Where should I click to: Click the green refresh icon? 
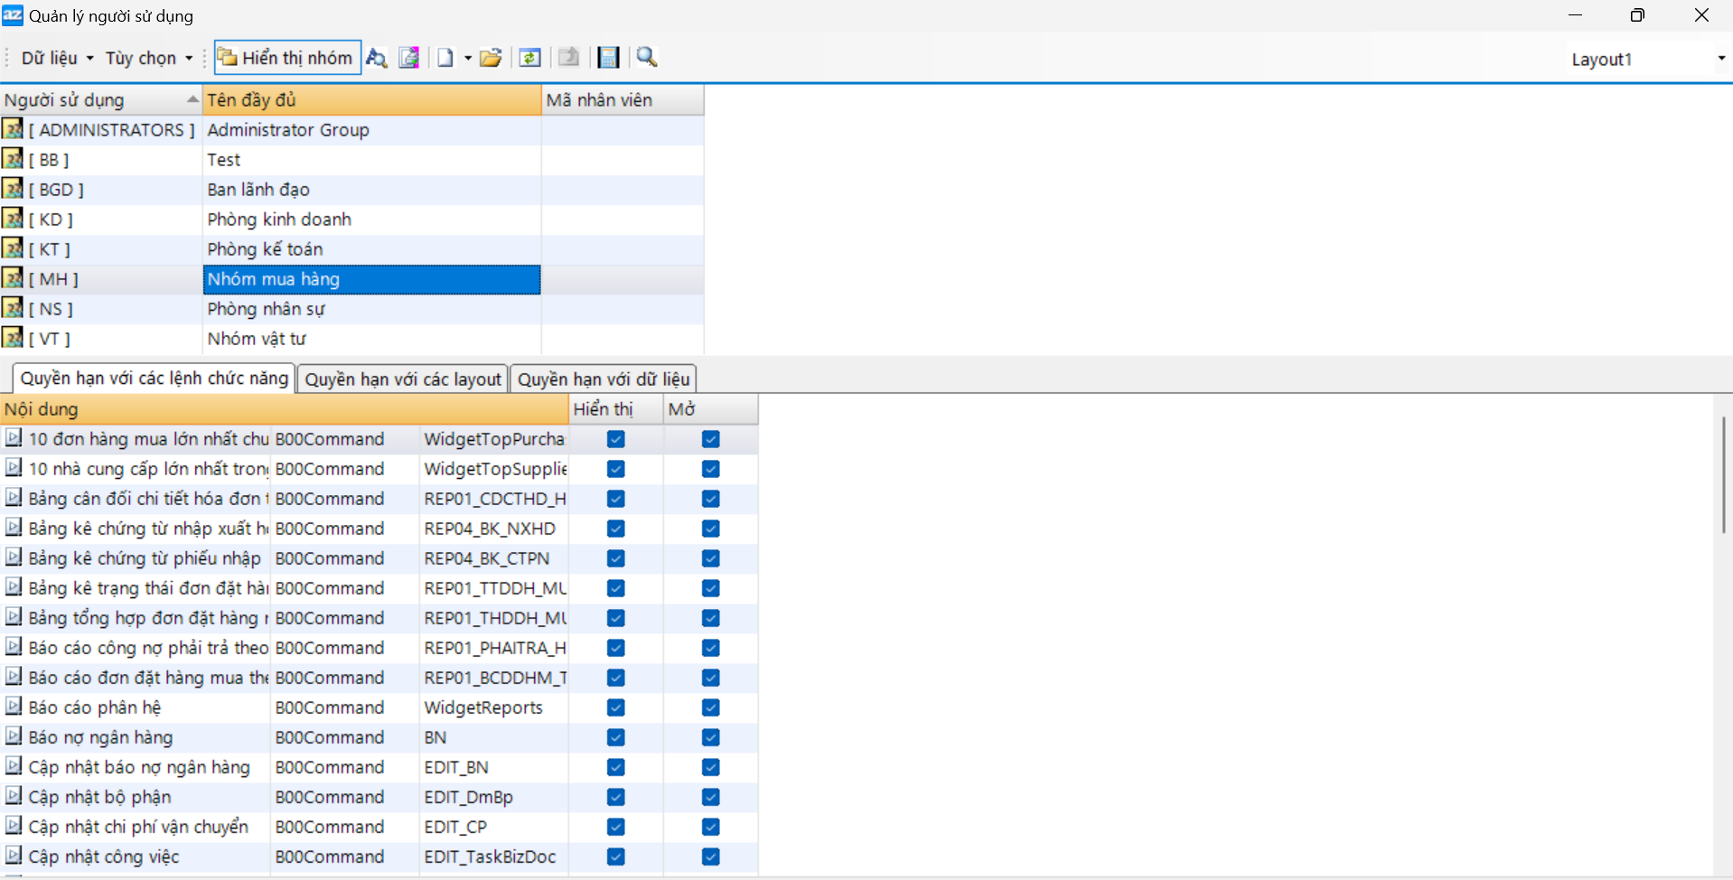530,58
